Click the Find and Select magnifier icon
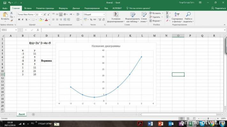This screenshot has width=227, height=127. 188,14
